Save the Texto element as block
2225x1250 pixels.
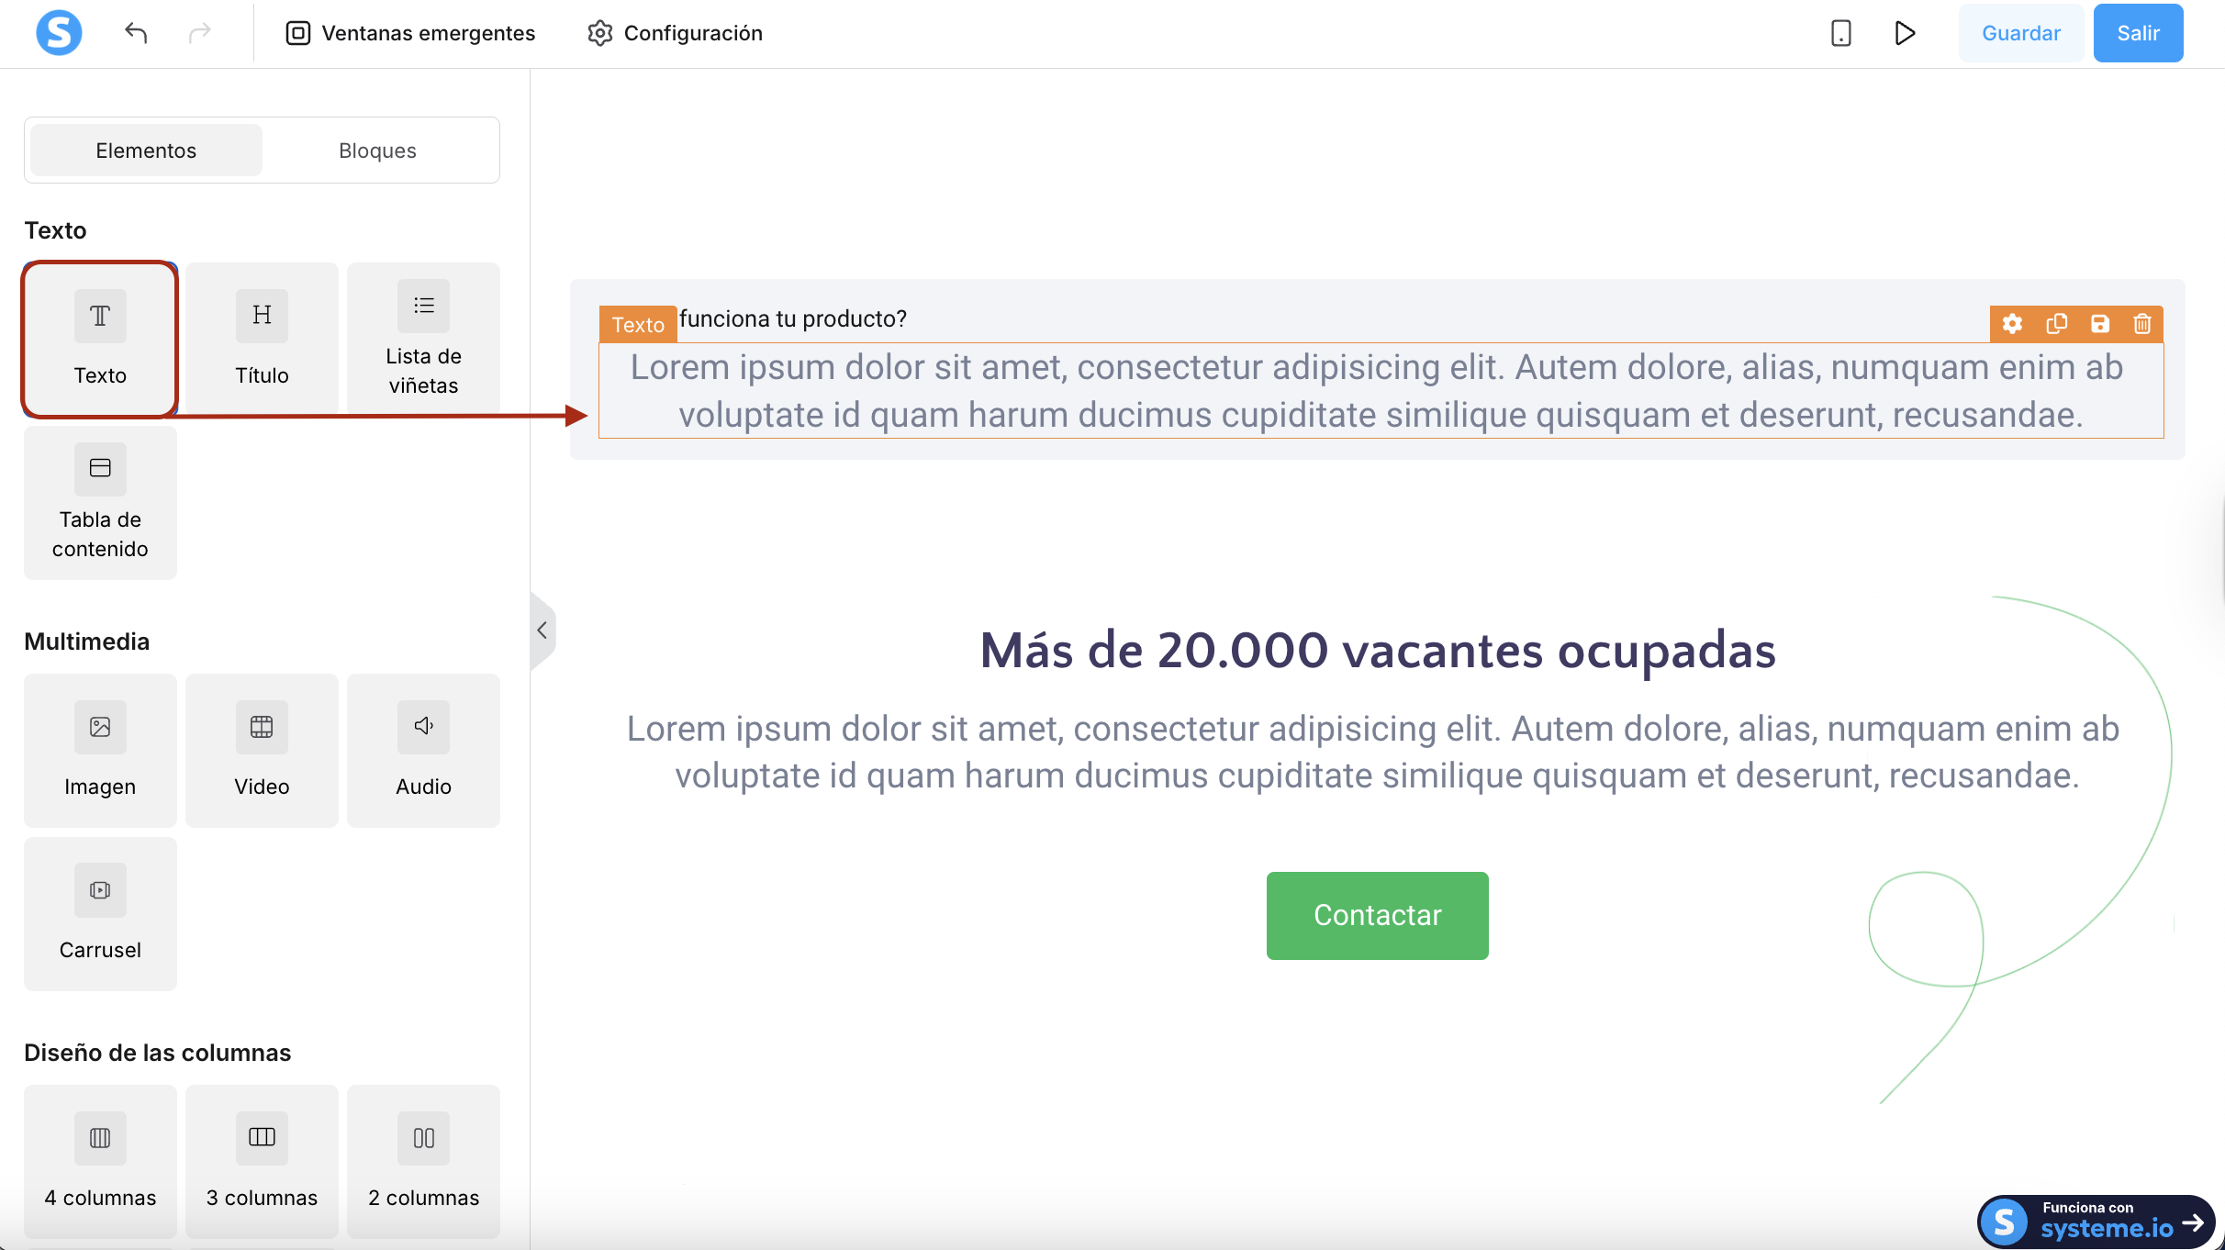point(2100,324)
